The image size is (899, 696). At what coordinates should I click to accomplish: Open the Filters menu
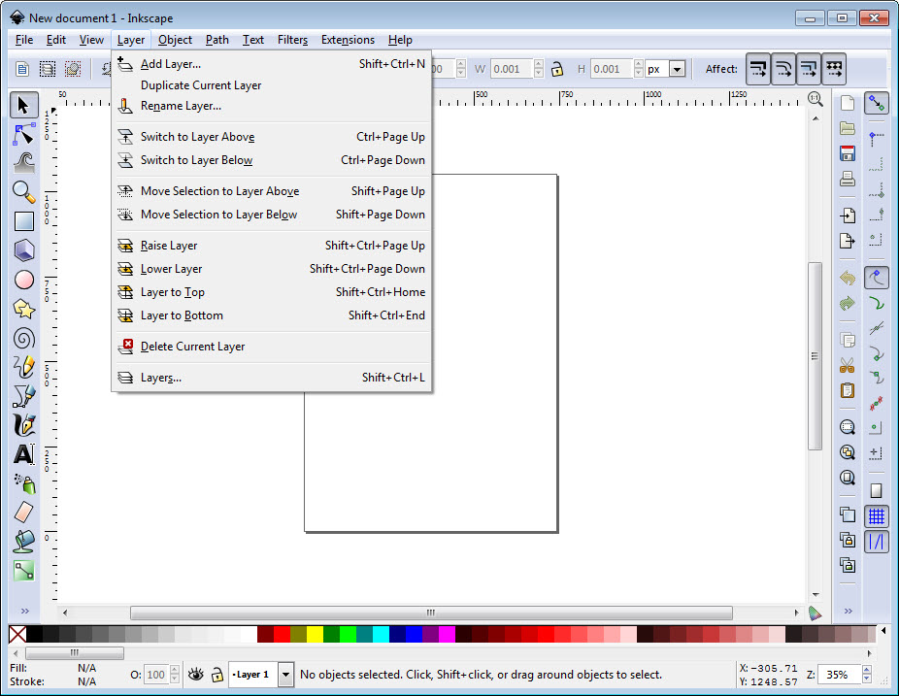coord(292,40)
